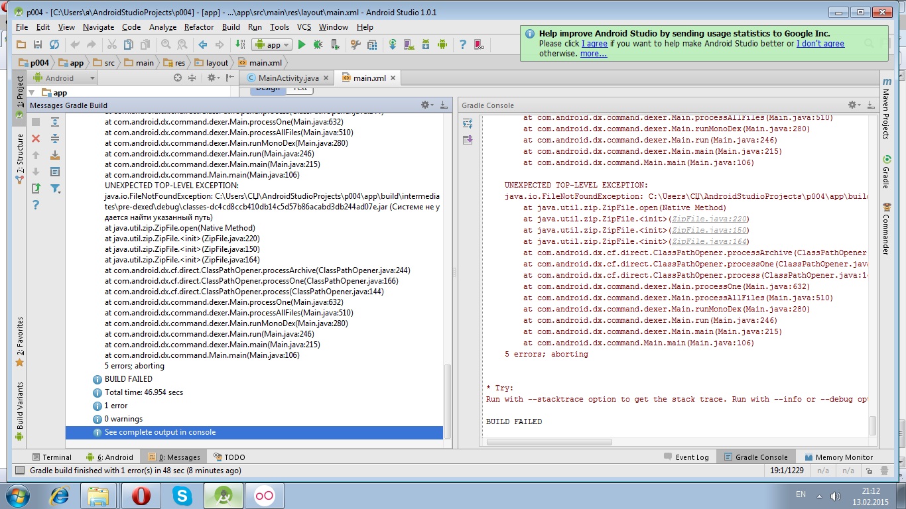The image size is (906, 509).
Task: Open the SDK Manager icon
Action: pos(425,44)
